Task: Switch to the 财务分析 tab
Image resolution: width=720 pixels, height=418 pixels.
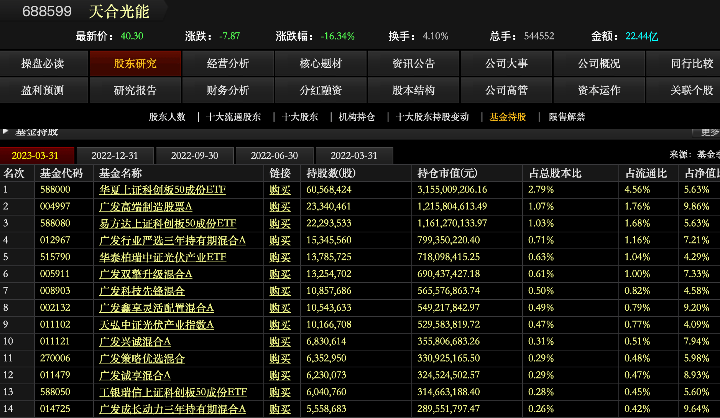Action: (228, 91)
